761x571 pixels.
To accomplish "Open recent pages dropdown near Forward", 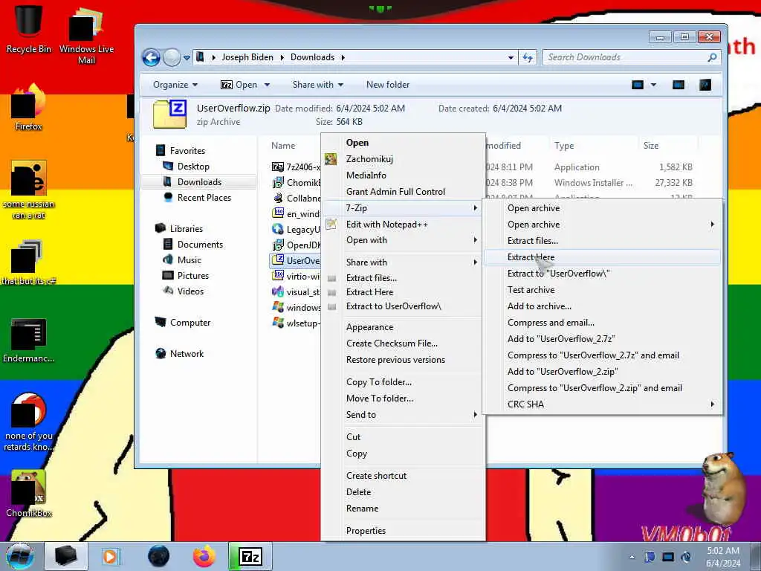I will [187, 58].
